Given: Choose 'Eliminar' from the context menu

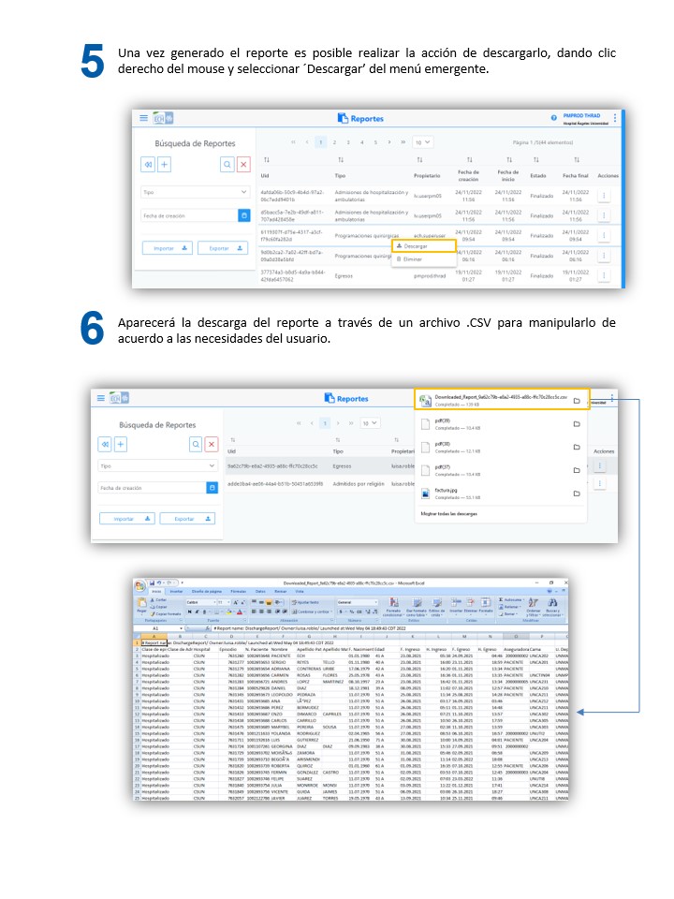Looking at the screenshot, I should tap(412, 258).
